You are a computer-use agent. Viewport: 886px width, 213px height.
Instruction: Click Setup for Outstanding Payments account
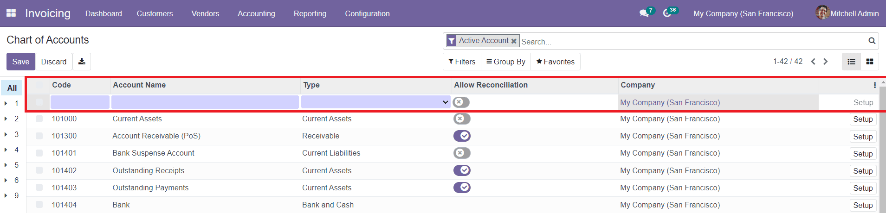tap(863, 188)
